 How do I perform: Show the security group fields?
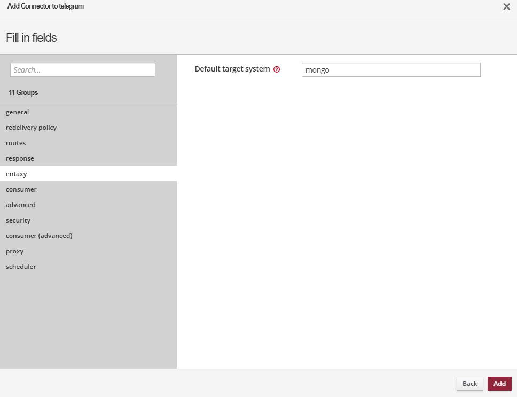[18, 220]
